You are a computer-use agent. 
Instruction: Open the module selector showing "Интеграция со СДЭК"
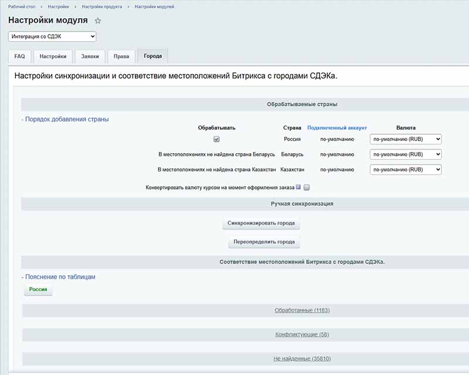pos(52,36)
